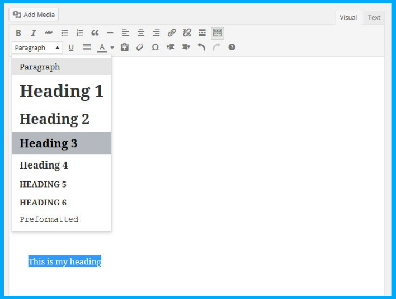Apply text color with A icon
The image size is (396, 299).
[102, 48]
